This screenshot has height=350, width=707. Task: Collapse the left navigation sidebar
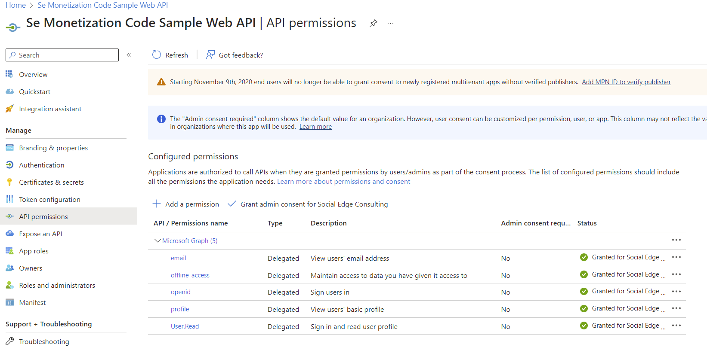(x=129, y=55)
